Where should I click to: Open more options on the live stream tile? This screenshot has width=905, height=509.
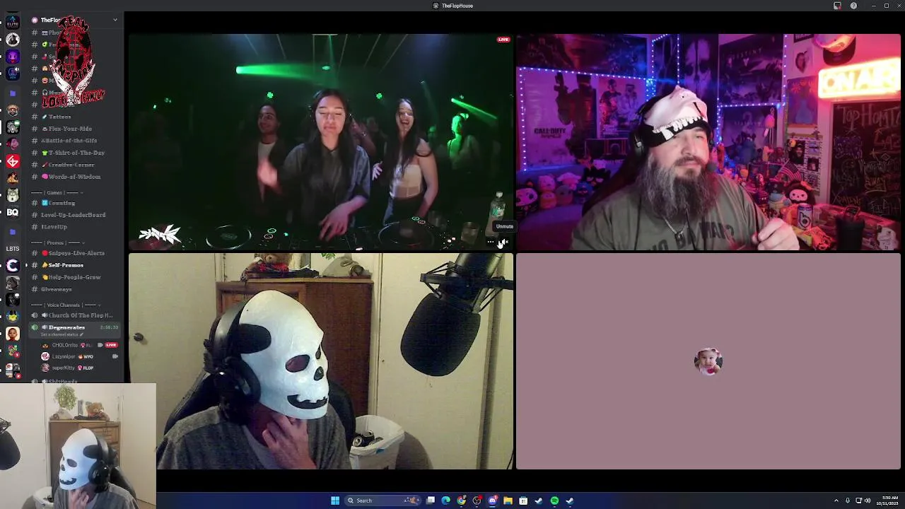click(x=491, y=242)
